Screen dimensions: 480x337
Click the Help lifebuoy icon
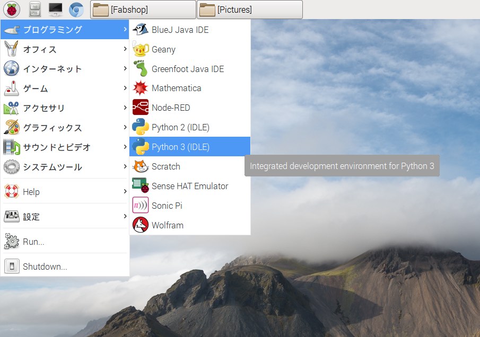12,191
